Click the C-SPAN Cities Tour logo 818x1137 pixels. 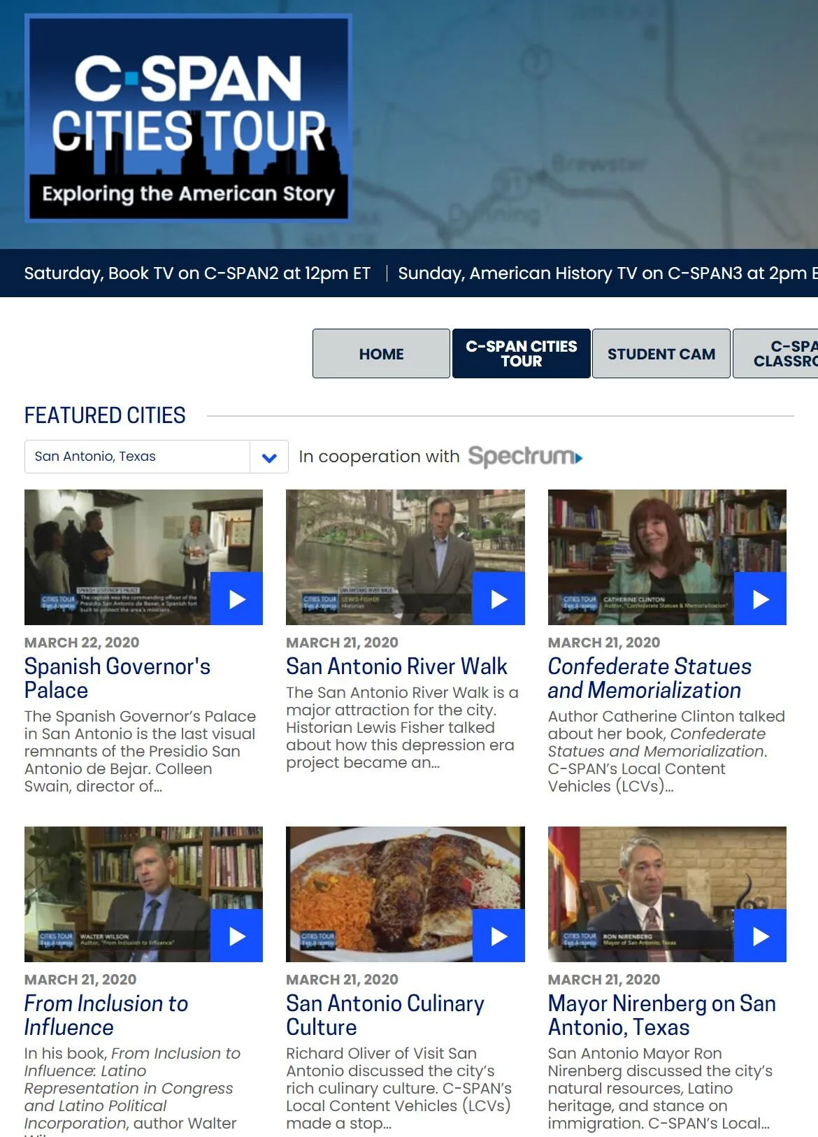click(x=188, y=117)
